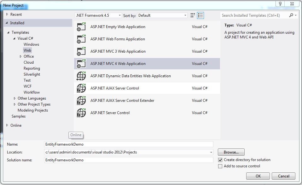Click the ASP.NET Empty Web Application template icon

point(81,27)
